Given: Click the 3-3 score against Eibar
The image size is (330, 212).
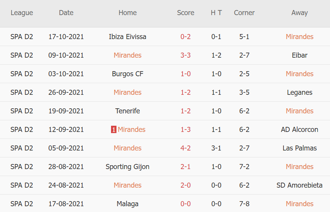Looking at the screenshot, I should point(186,55).
